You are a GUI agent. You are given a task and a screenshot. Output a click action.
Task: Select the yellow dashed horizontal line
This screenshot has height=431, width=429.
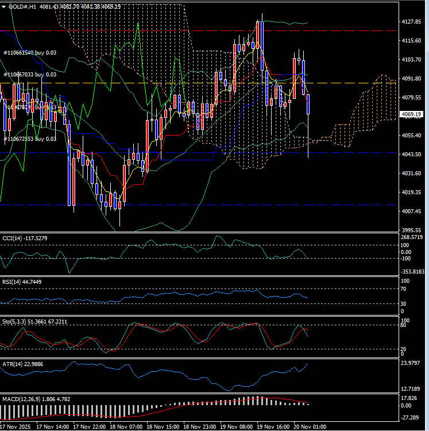click(345, 83)
